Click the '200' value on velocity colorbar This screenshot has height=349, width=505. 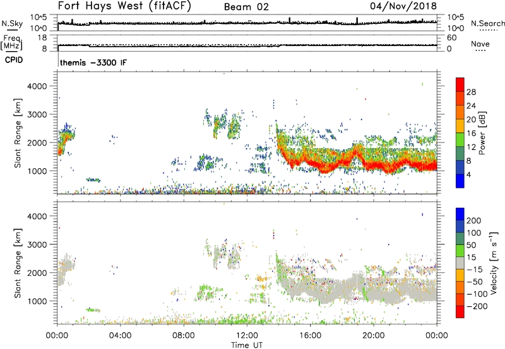tap(474, 220)
